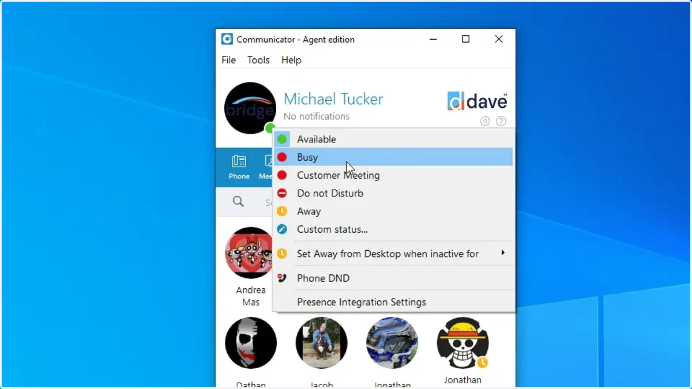Click the Phone DND handset icon
Screen dimensions: 692x389
[x=282, y=278]
